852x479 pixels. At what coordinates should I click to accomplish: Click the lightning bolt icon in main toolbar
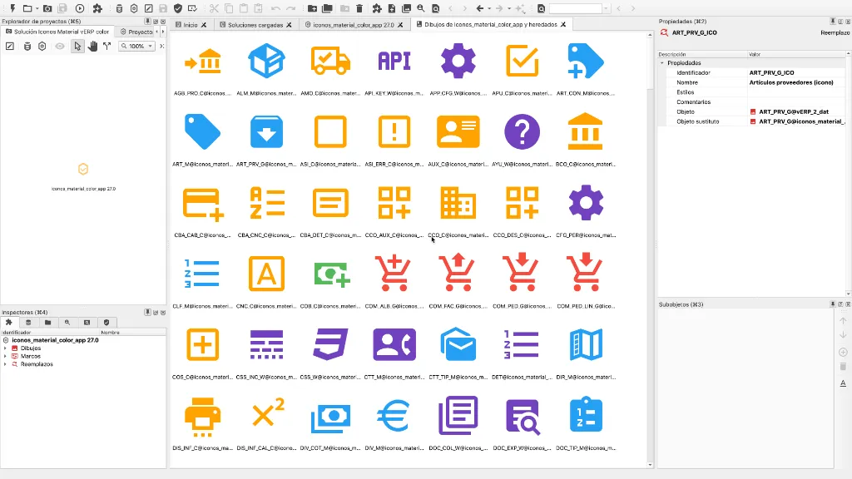tap(13, 8)
